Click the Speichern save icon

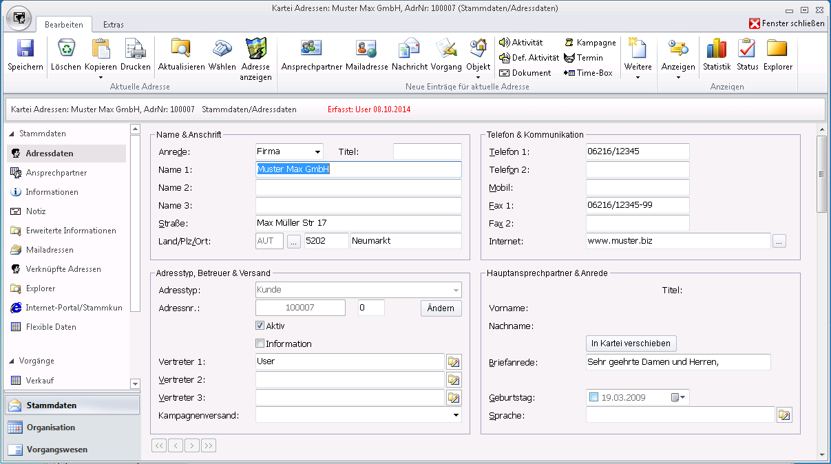(x=25, y=49)
